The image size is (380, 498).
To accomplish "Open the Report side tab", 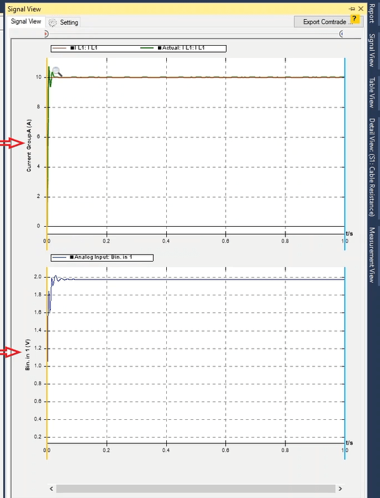I will tap(372, 13).
